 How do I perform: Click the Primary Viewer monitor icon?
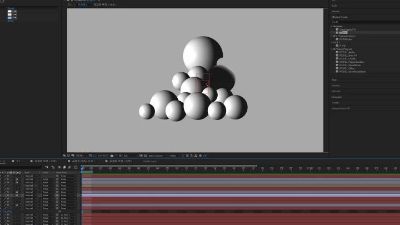point(69,156)
